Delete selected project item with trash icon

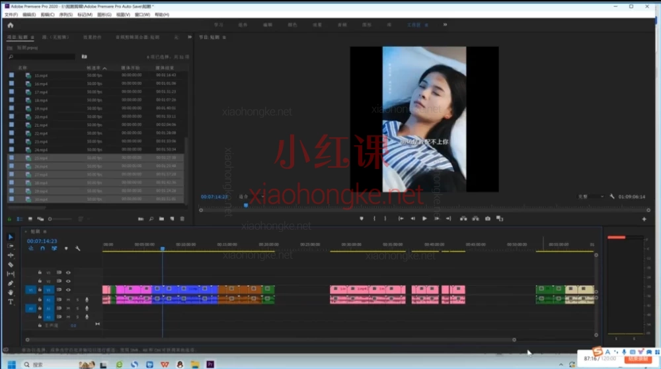pos(182,219)
